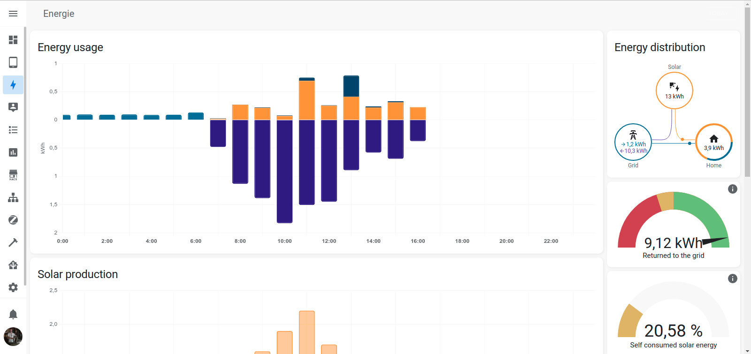Click the "Energie" page title

click(59, 14)
